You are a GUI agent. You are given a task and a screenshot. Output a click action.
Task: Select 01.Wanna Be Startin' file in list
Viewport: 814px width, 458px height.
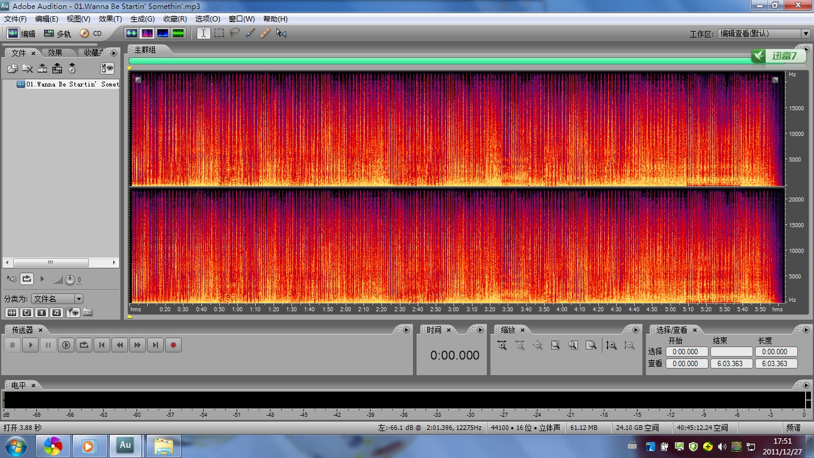67,84
